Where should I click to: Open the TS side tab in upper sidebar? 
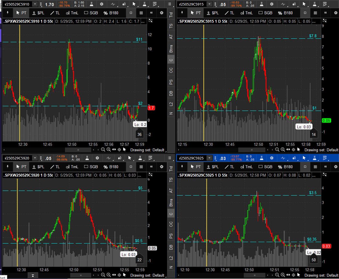coord(171,26)
